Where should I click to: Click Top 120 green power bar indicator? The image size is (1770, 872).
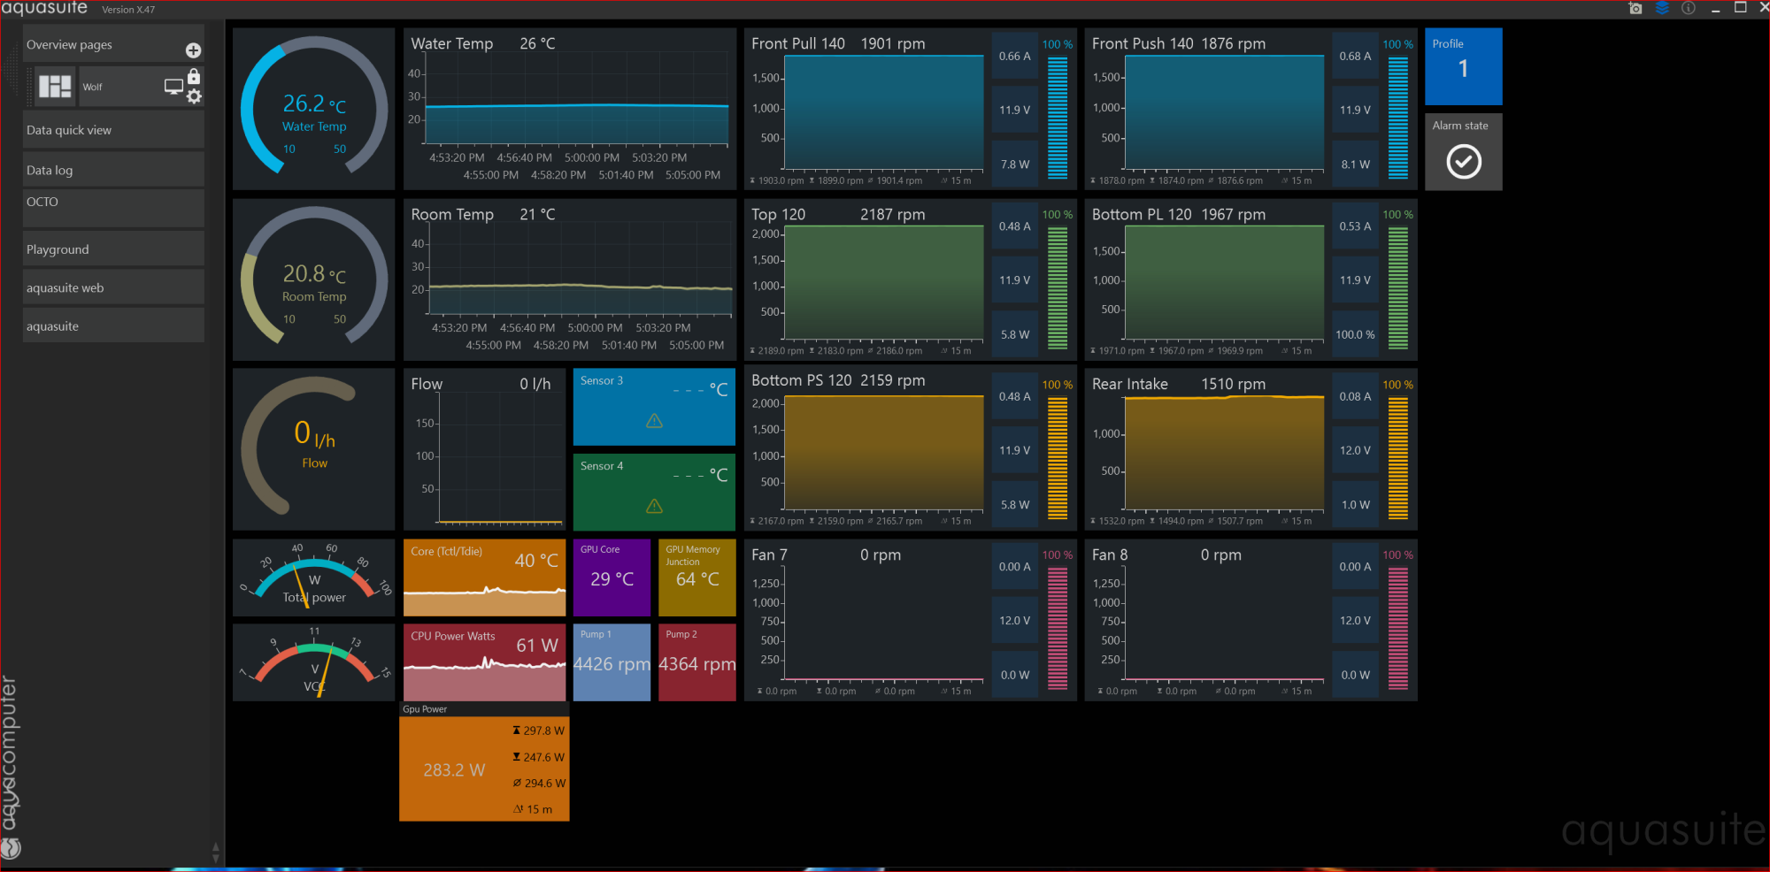coord(1058,288)
